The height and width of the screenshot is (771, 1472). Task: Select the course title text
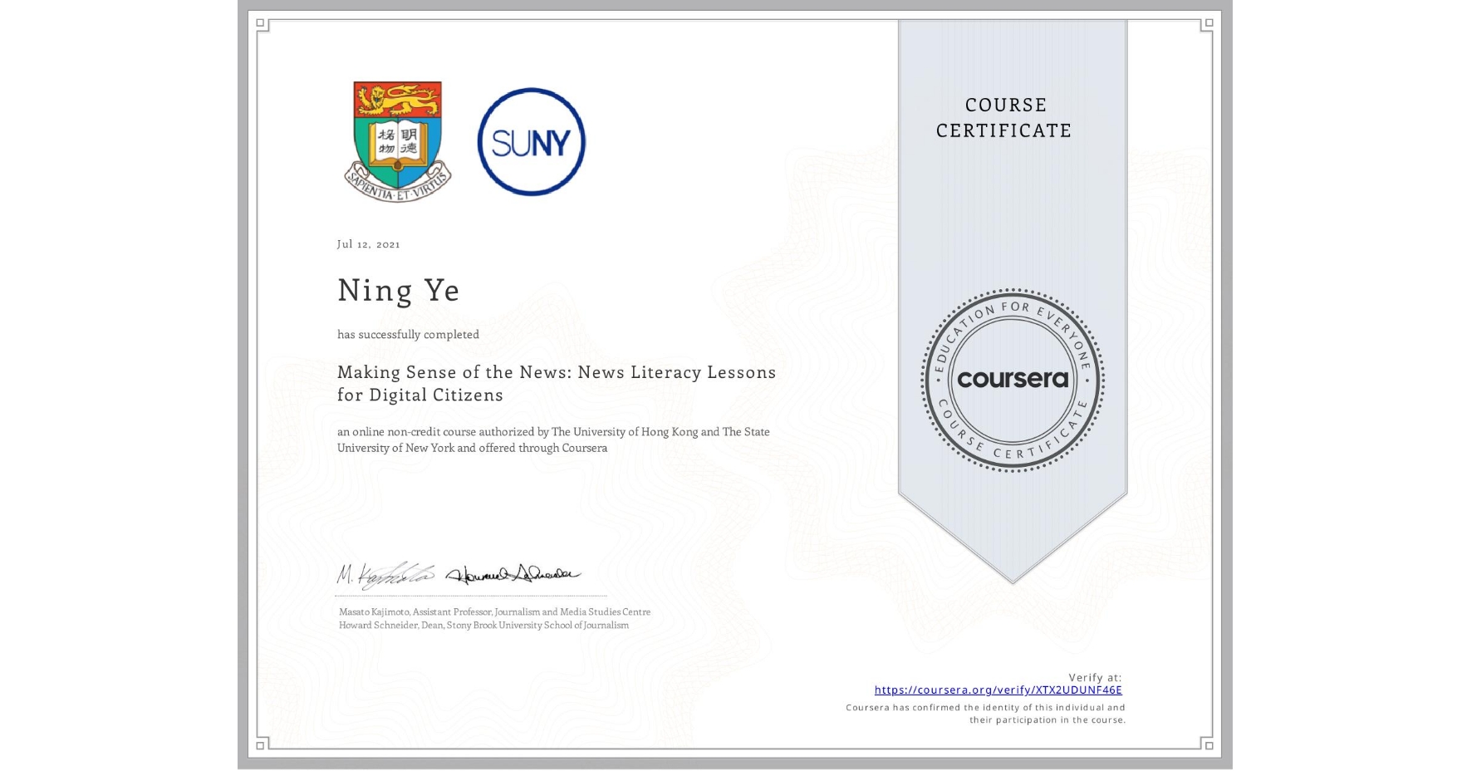tap(555, 383)
